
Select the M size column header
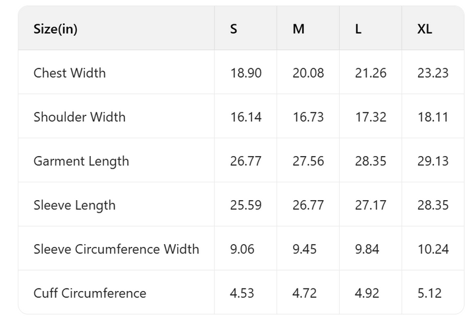[298, 30]
